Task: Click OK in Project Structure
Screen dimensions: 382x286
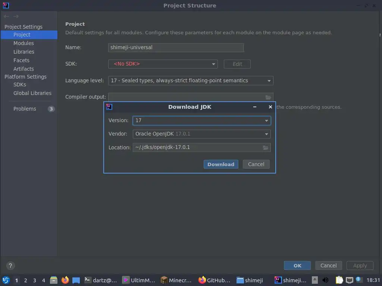Action: (297, 266)
